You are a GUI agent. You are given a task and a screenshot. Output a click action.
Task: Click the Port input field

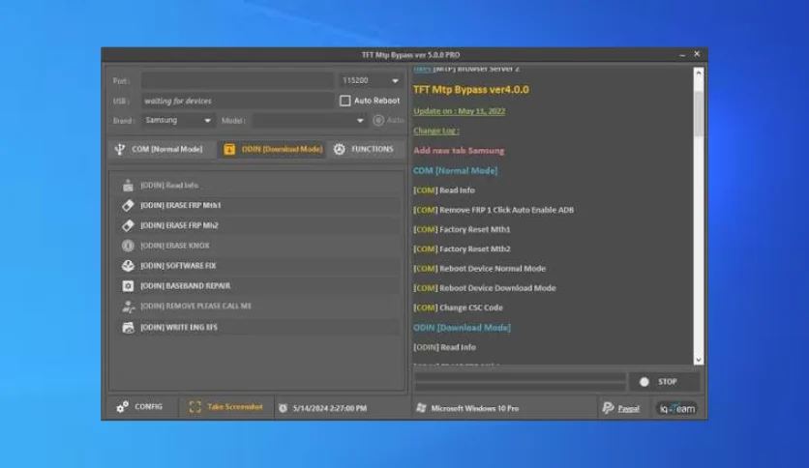pos(237,80)
